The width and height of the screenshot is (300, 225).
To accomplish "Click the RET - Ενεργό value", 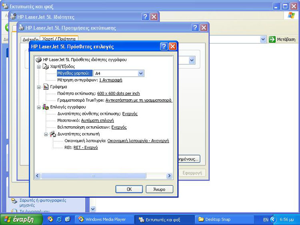I will tap(86, 147).
